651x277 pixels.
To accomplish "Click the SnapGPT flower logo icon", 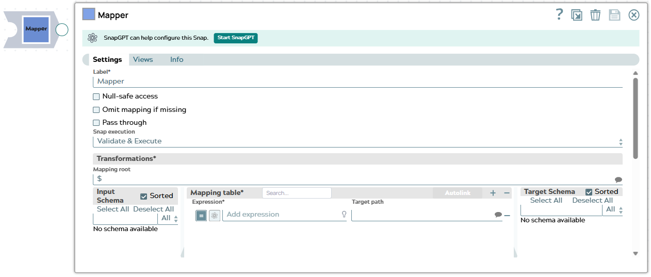I will click(x=92, y=38).
